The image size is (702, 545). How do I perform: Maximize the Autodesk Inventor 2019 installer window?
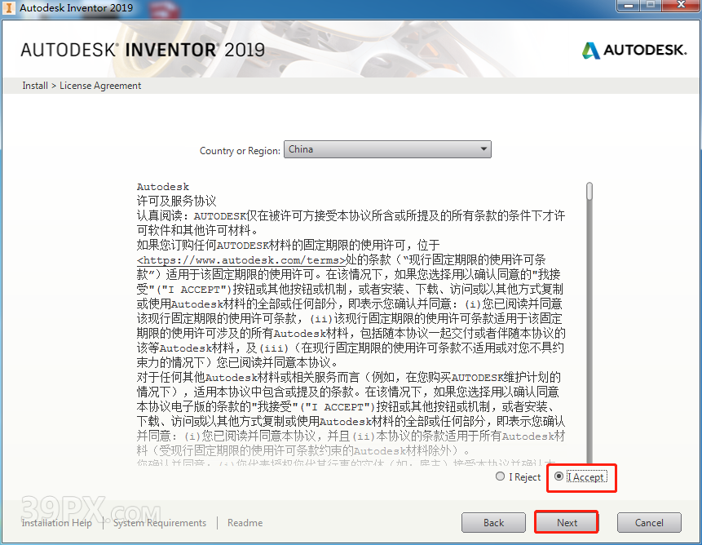(x=651, y=6)
